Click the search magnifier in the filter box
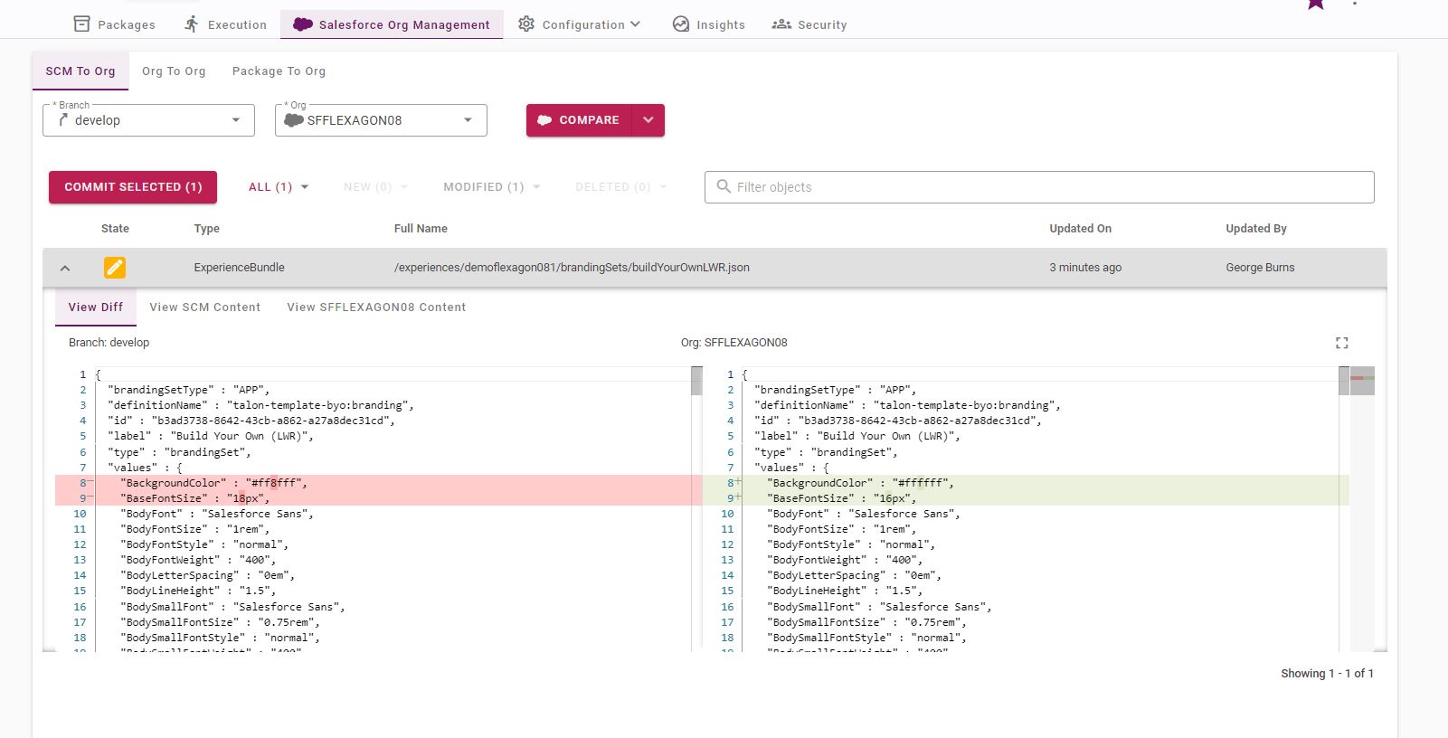 pyautogui.click(x=724, y=186)
